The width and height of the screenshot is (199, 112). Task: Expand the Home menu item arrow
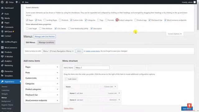[x=115, y=86]
